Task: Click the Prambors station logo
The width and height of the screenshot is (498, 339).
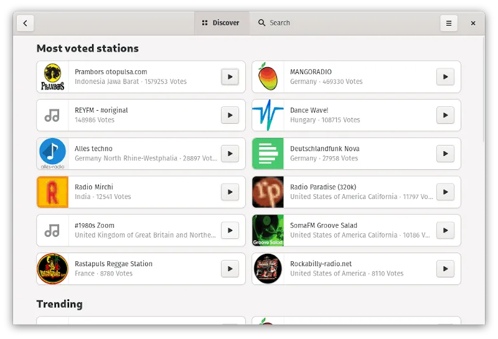Action: (x=52, y=77)
